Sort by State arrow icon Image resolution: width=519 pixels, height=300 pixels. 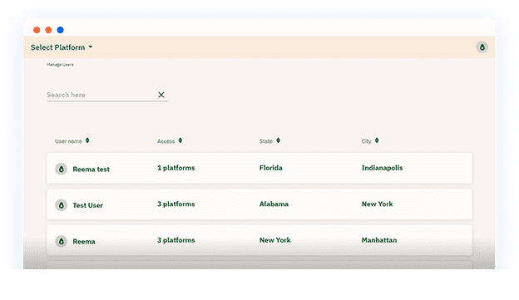pyautogui.click(x=279, y=140)
